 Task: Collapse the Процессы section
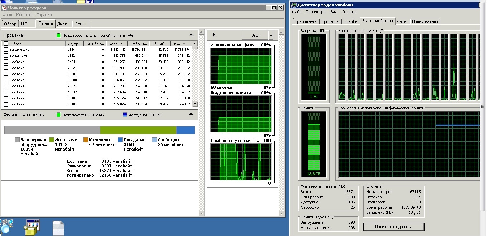[x=191, y=35]
